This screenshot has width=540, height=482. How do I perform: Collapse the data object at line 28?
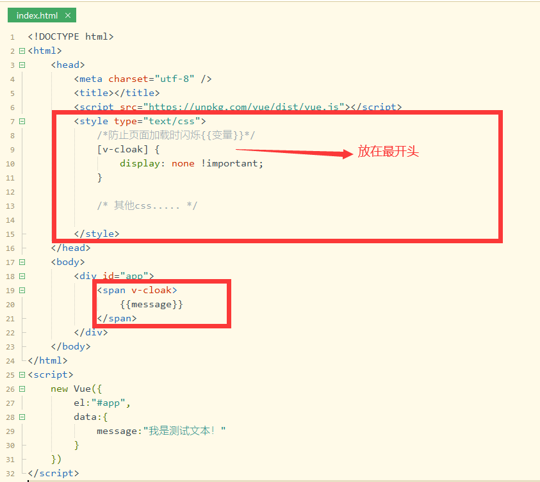coord(22,417)
